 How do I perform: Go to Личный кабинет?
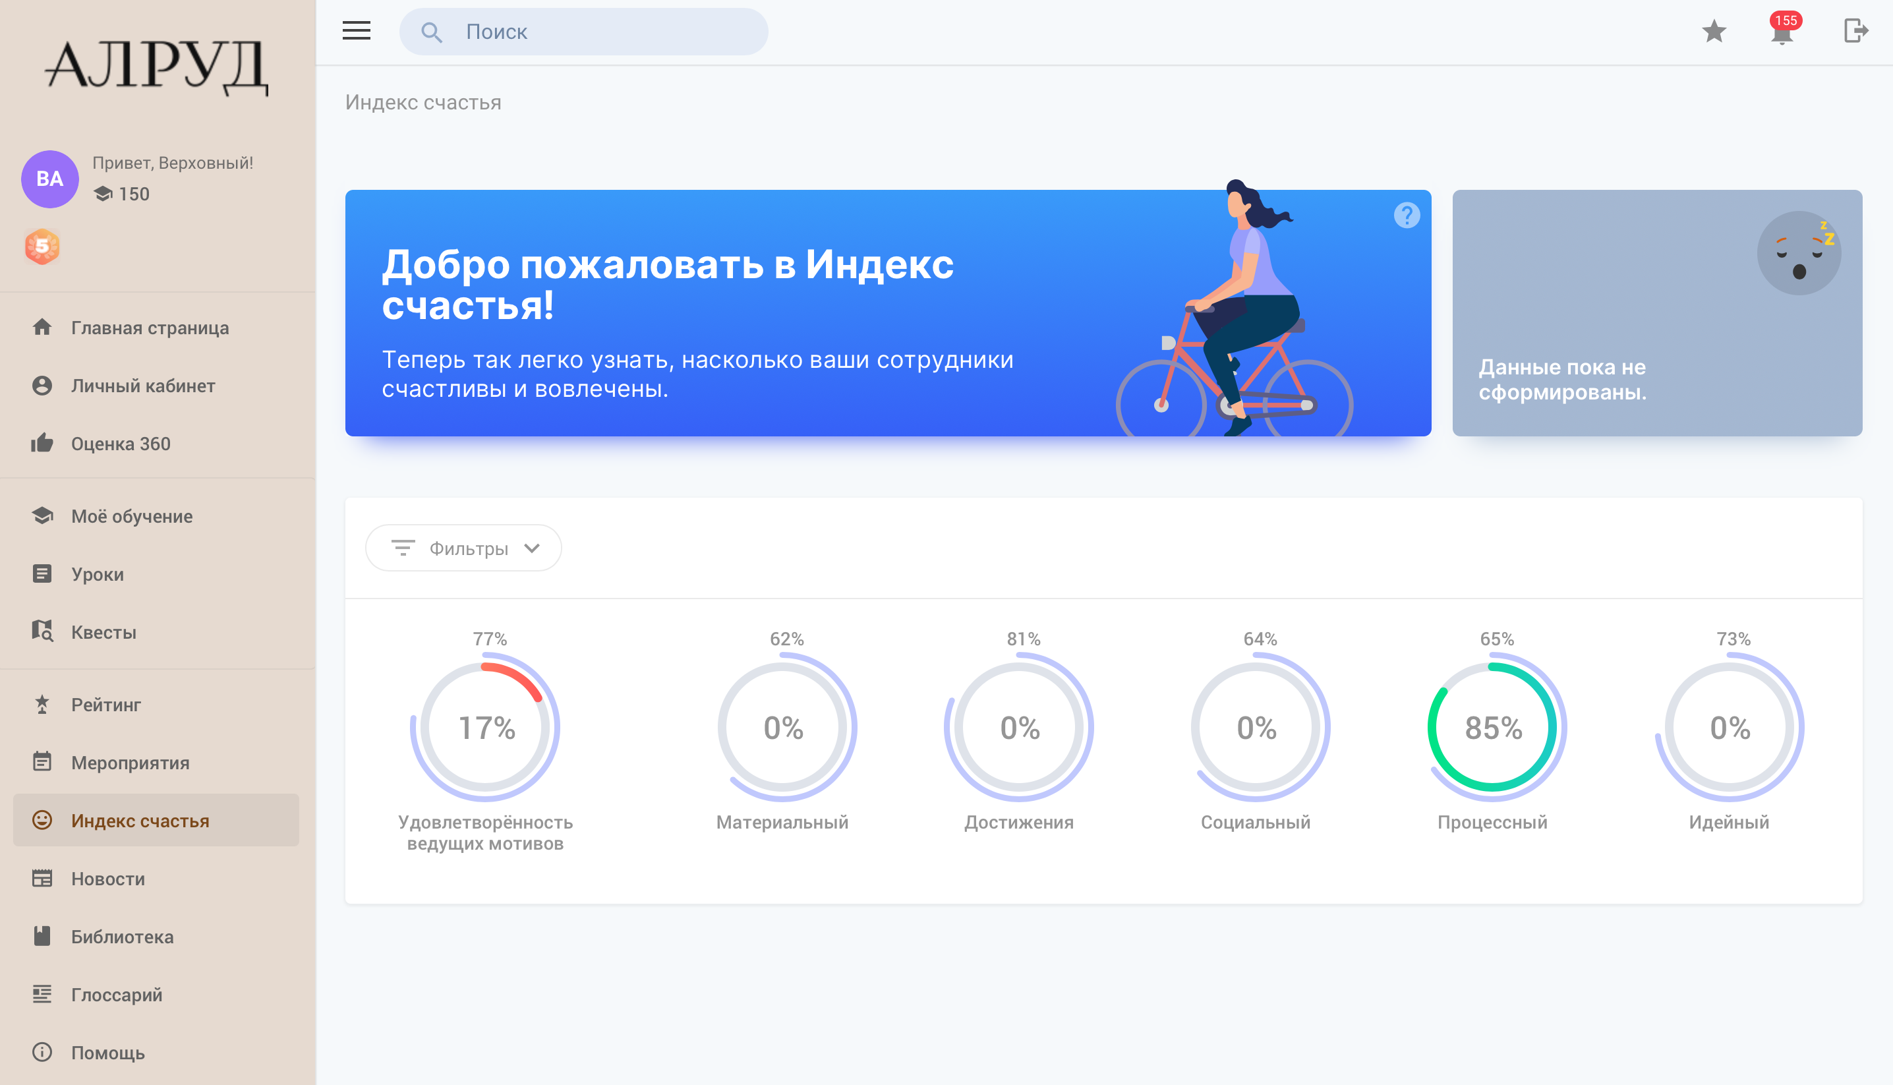pos(143,386)
